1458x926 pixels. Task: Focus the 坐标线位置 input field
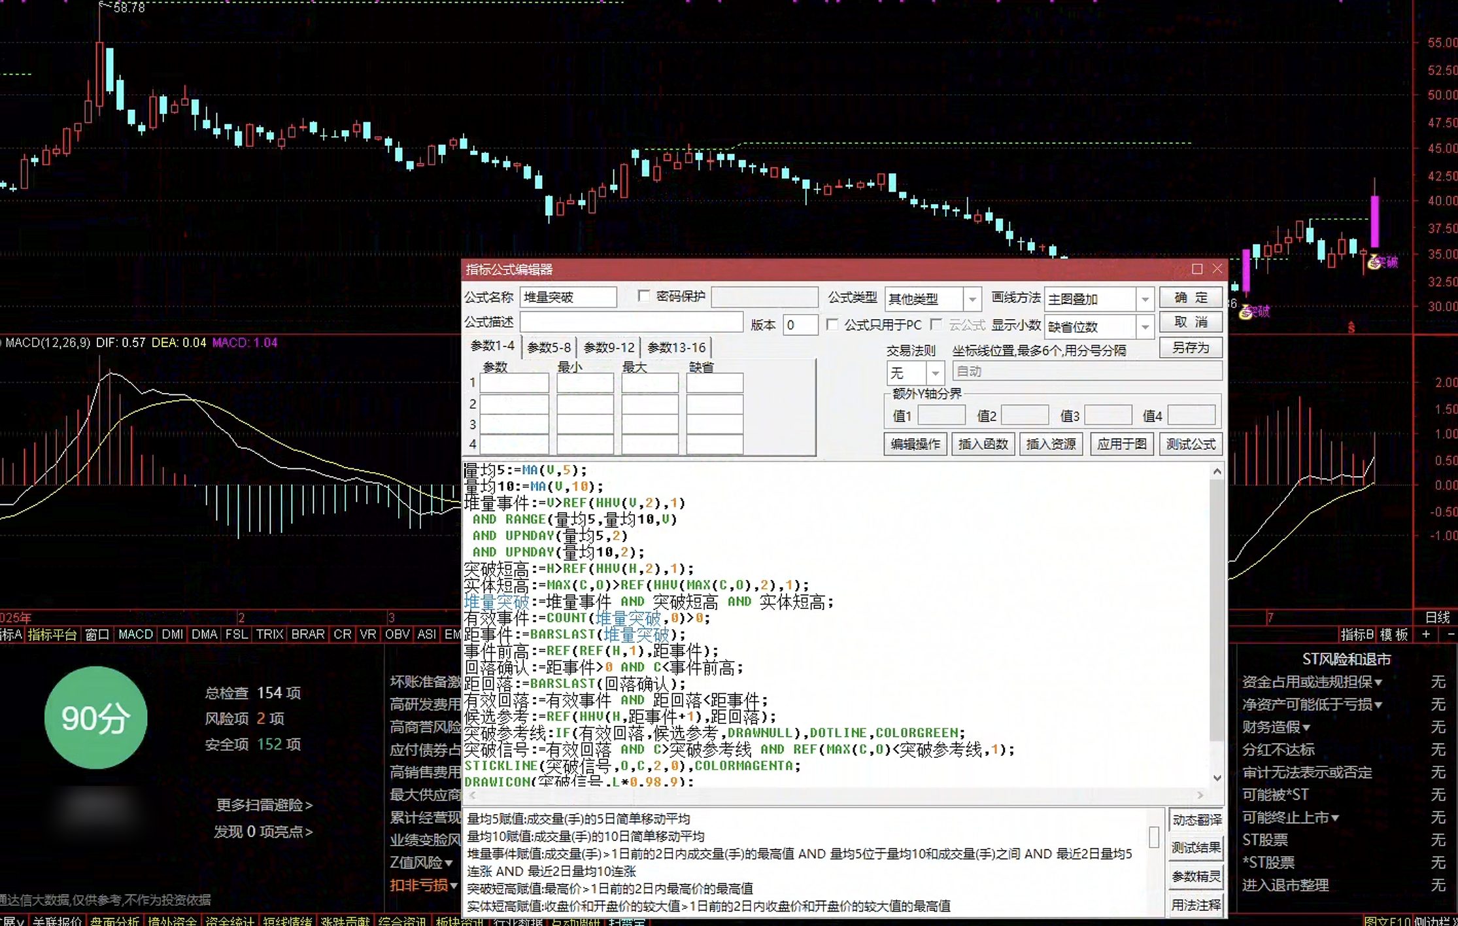coord(1087,371)
